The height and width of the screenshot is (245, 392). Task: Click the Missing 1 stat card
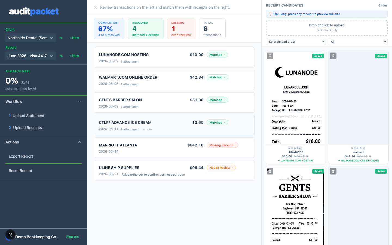(181, 29)
